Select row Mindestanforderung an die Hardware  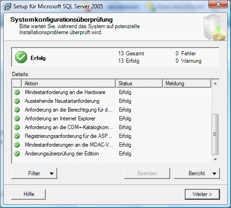[x=112, y=92]
